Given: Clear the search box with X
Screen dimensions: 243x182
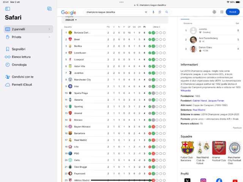Looking at the screenshot, I should 146,12.
